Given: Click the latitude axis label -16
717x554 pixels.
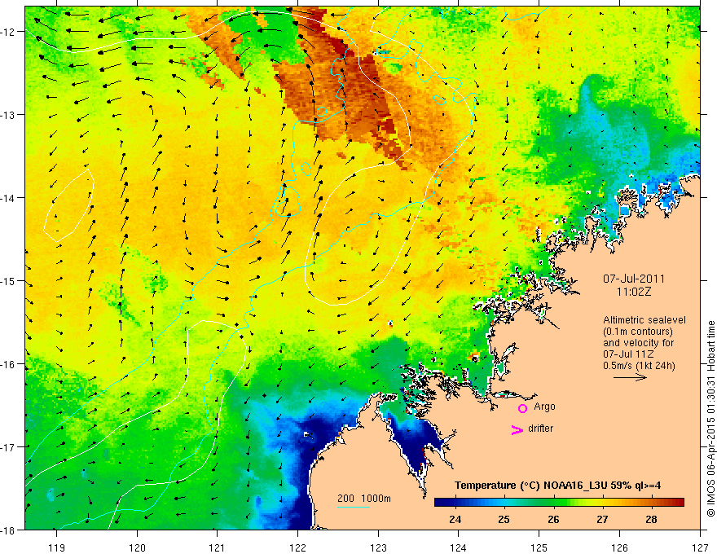Looking at the screenshot, I should coord(9,364).
